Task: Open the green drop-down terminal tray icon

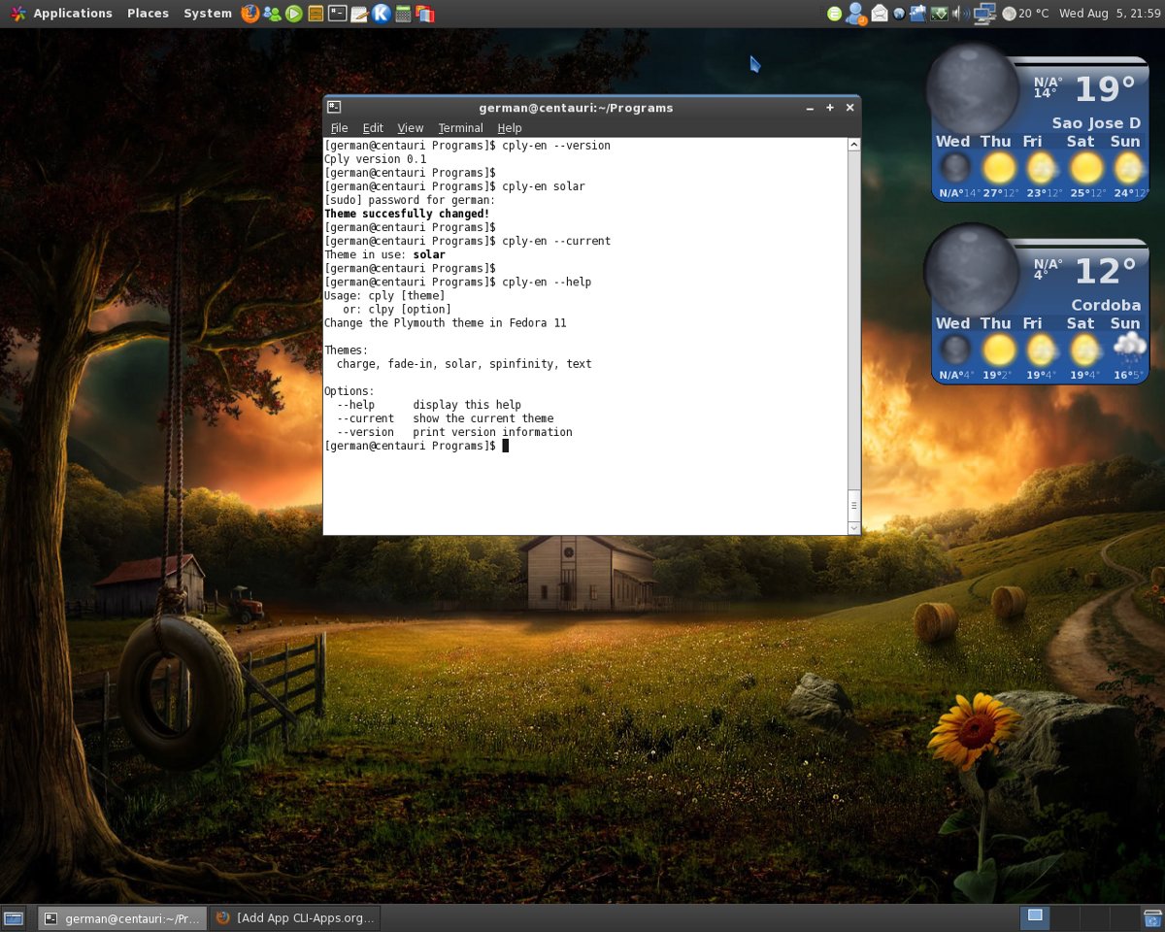Action: click(x=939, y=14)
